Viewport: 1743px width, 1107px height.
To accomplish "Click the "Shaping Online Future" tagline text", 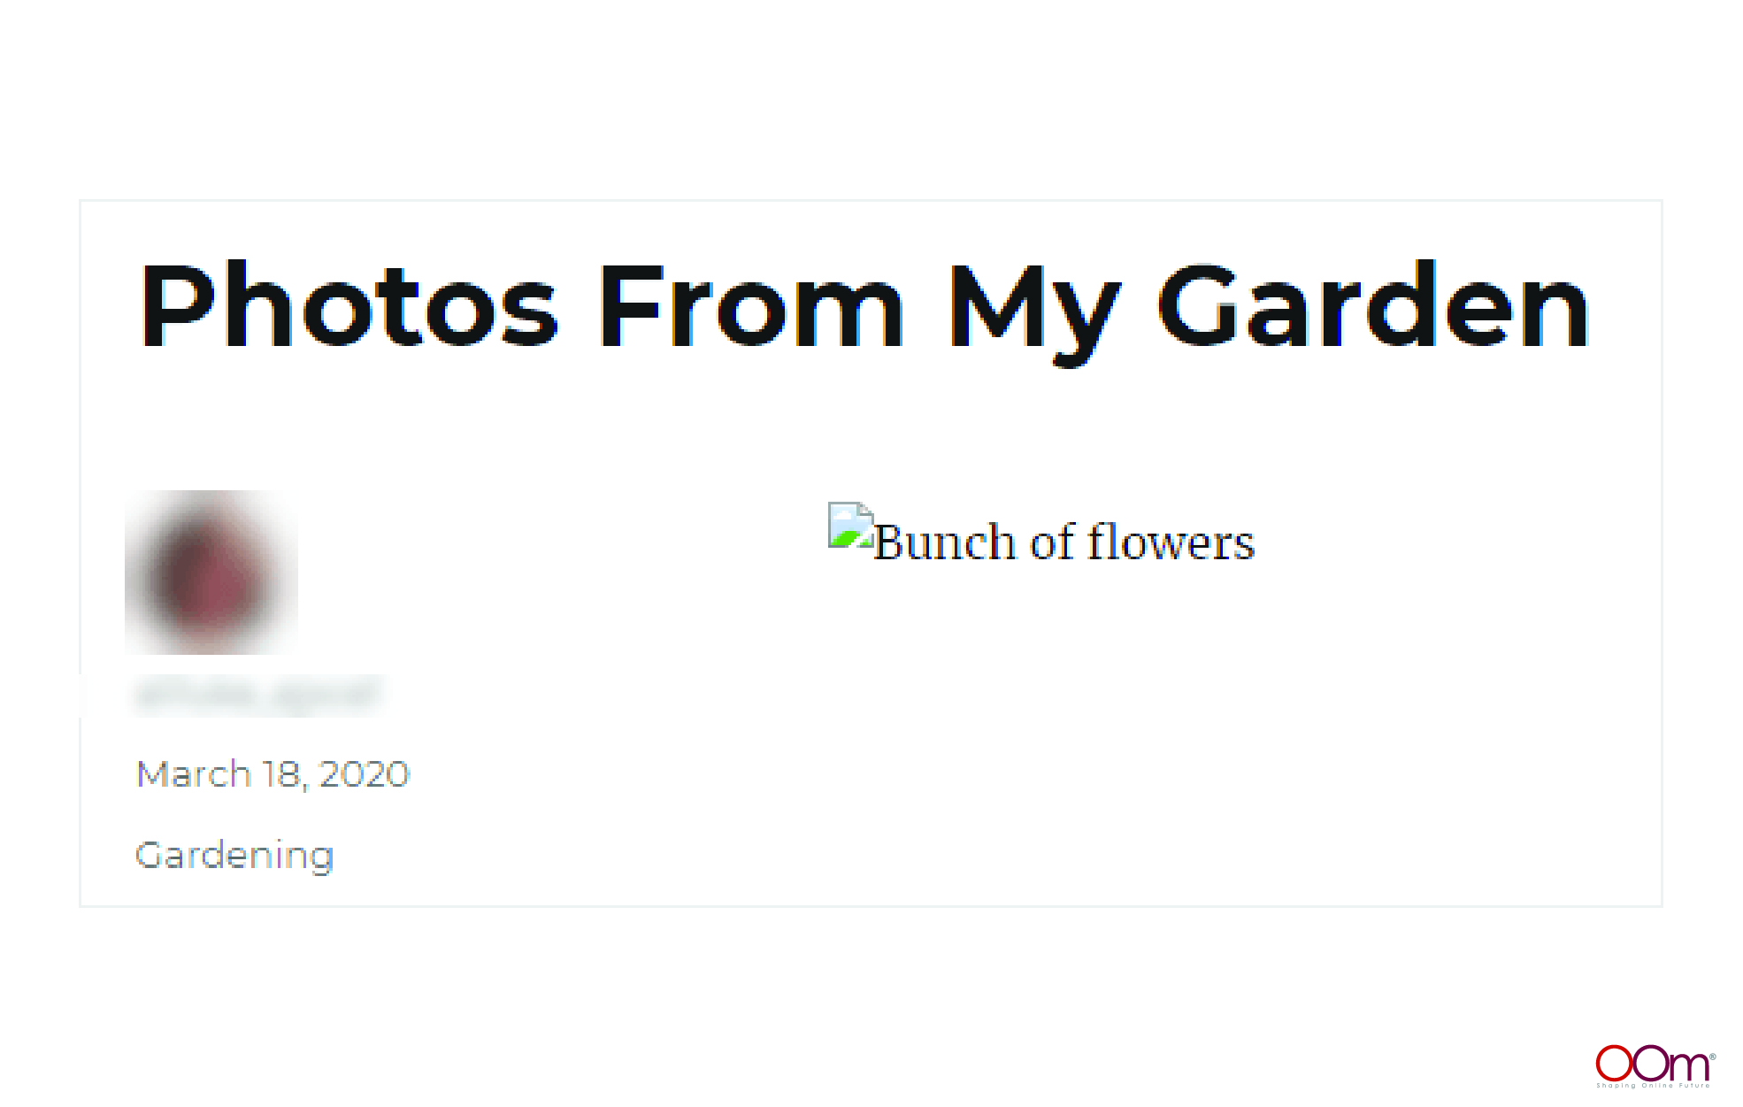I will (1653, 1085).
